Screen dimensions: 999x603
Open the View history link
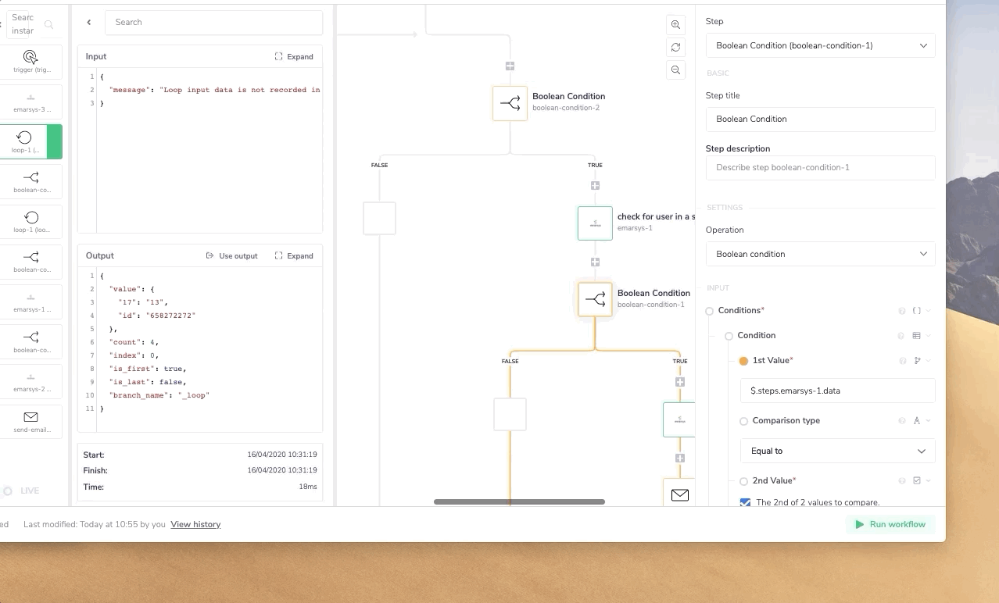point(195,524)
